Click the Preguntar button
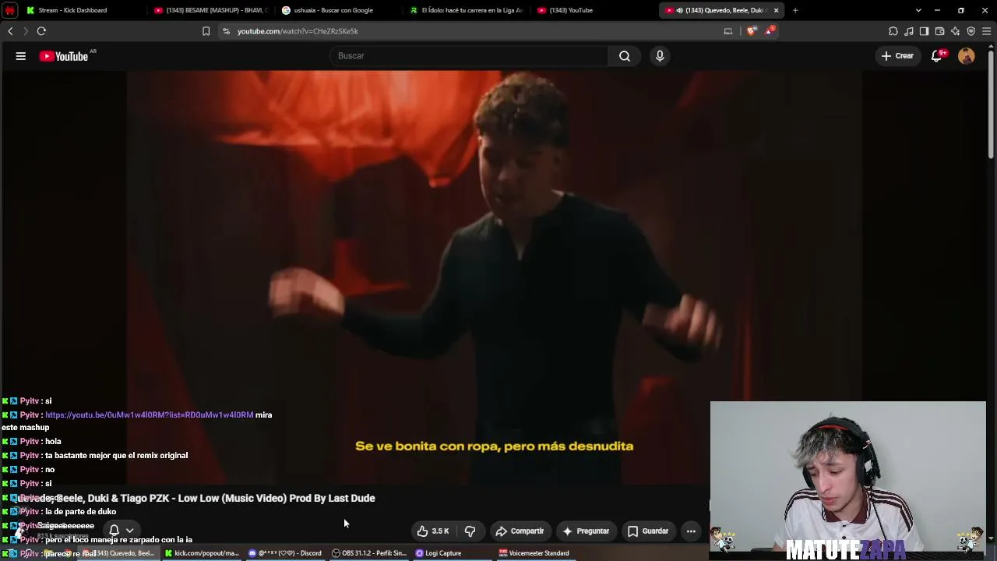997x561 pixels. [586, 531]
